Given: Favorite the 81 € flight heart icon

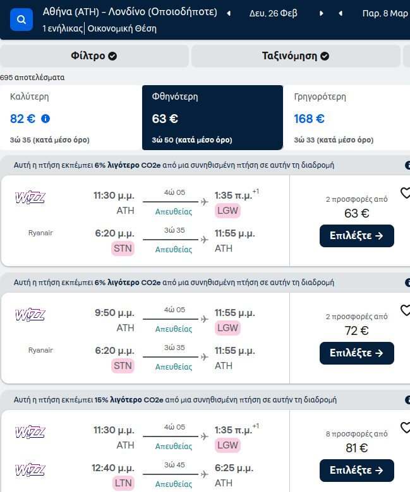Looking at the screenshot, I should [x=406, y=428].
